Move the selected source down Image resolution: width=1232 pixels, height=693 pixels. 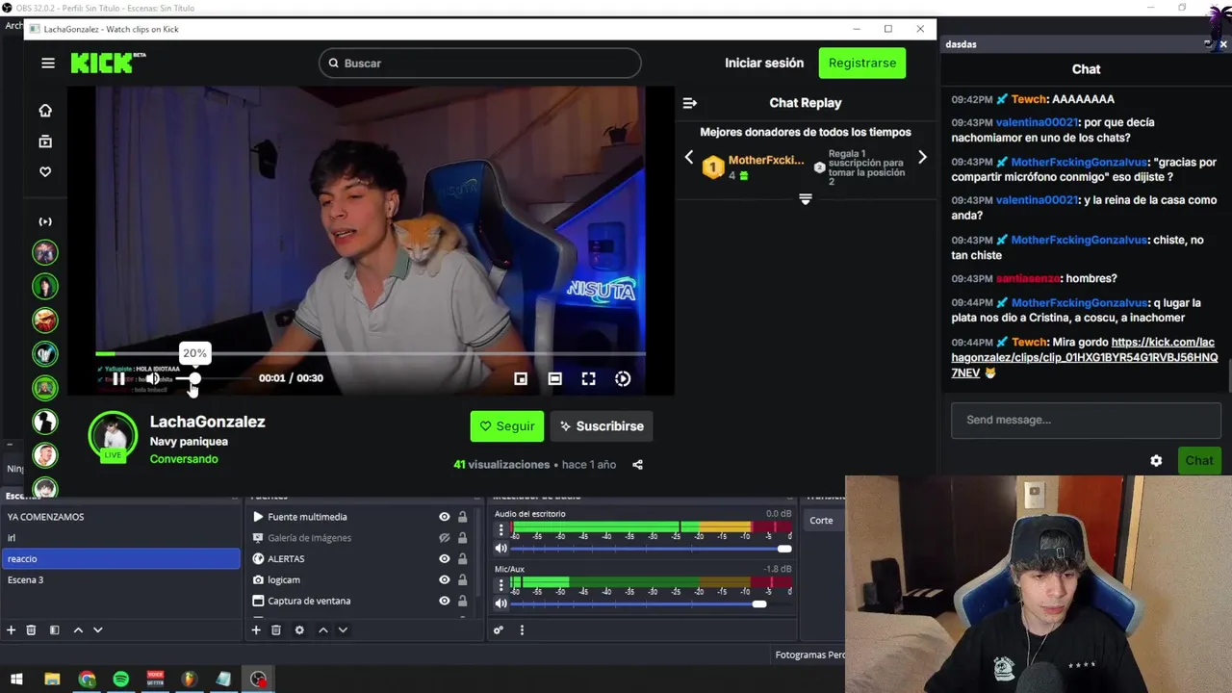point(343,630)
